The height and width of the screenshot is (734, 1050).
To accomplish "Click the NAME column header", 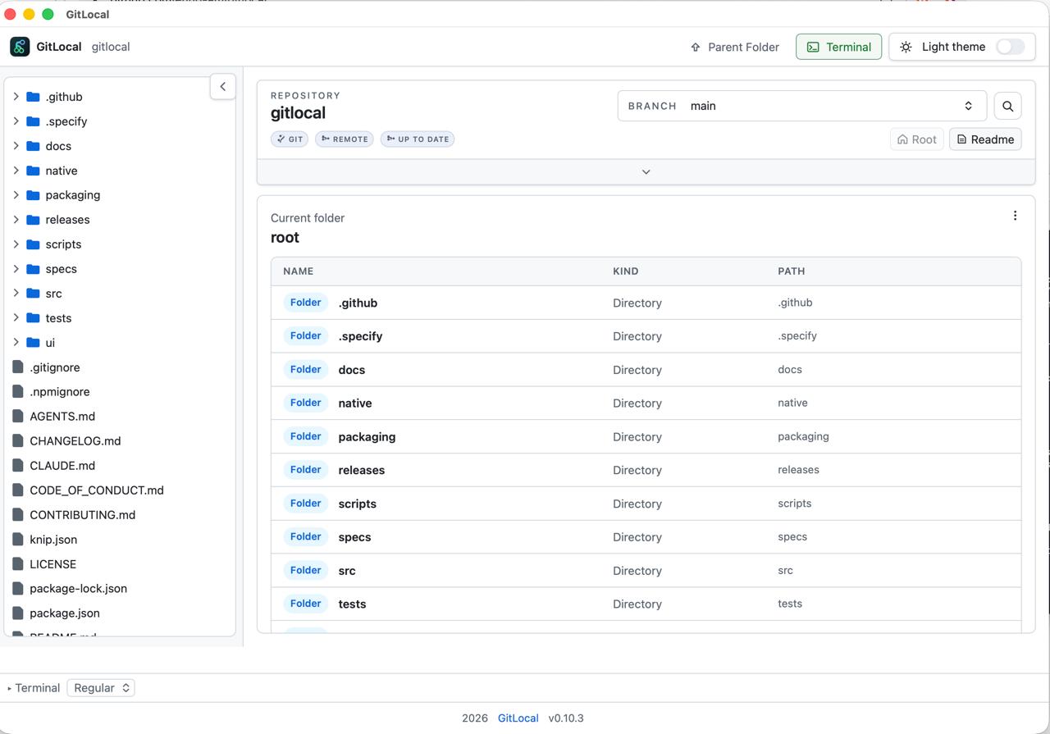I will point(299,271).
